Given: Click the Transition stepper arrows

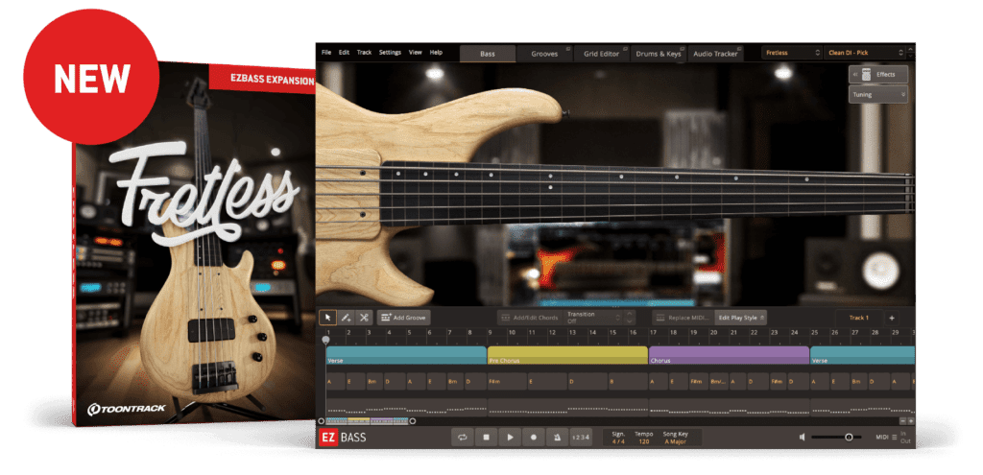Looking at the screenshot, I should pos(629,318).
